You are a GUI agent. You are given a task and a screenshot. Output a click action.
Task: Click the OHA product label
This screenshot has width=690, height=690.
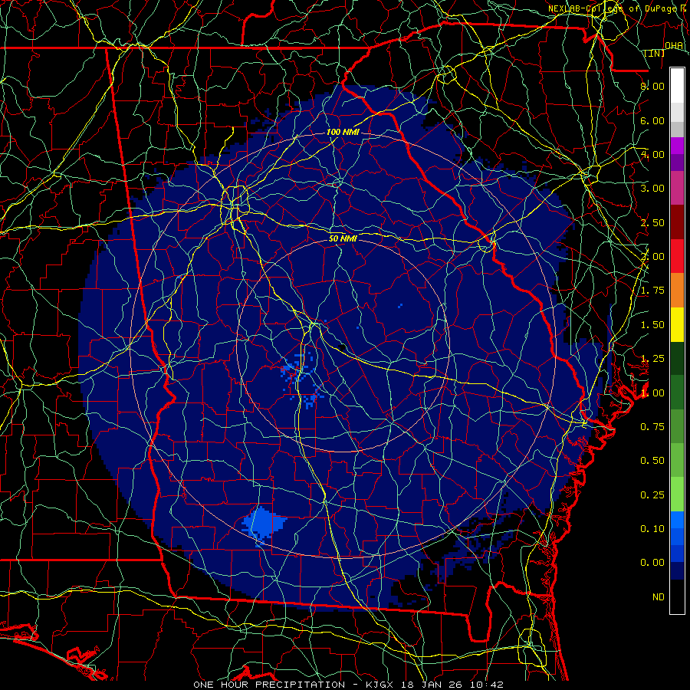(x=674, y=46)
